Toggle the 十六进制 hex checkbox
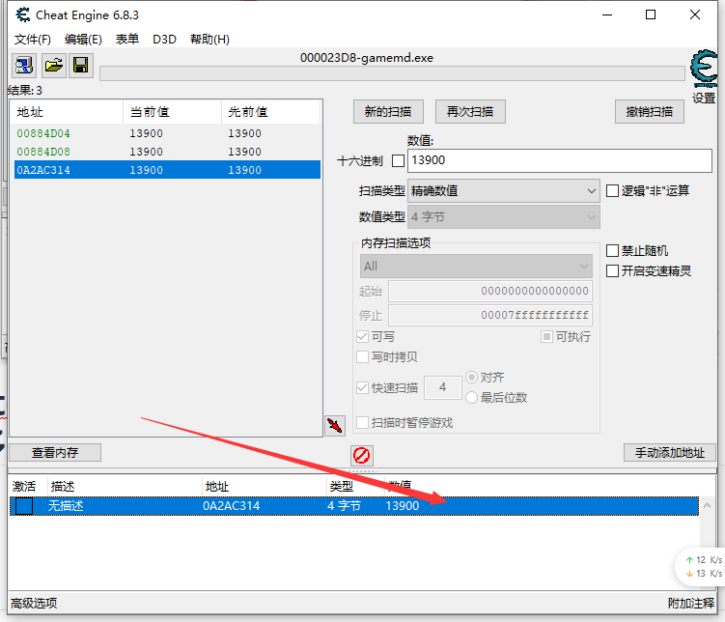 coord(398,160)
